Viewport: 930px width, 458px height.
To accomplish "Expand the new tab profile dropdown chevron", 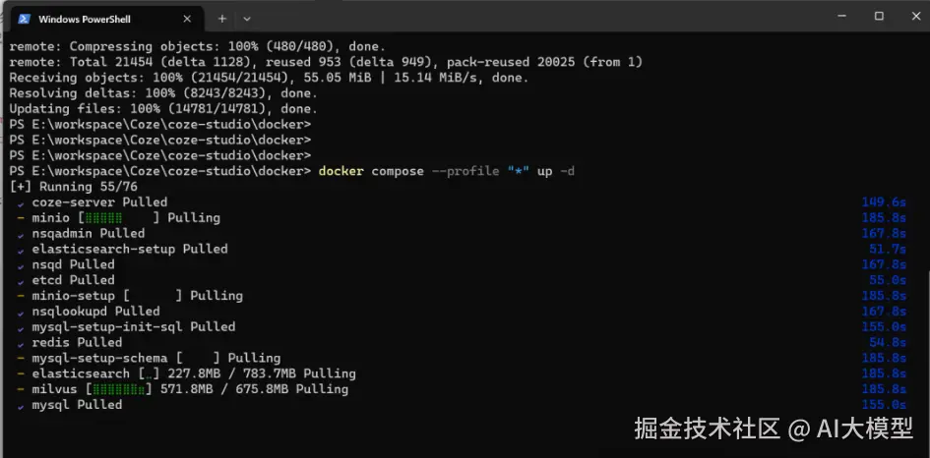I will 247,19.
